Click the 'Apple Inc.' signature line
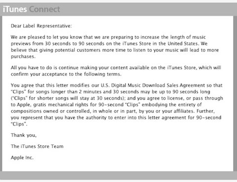The width and height of the screenshot is (237, 182). [x=22, y=158]
